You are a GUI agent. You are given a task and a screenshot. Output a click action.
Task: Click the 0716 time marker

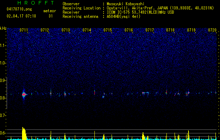point(129,30)
